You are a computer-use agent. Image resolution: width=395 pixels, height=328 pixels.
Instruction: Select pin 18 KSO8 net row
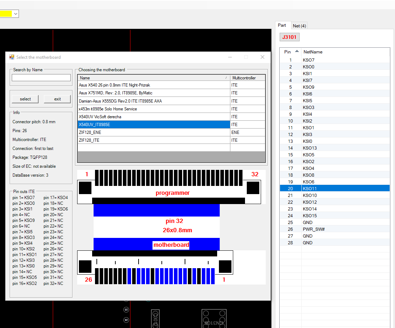coord(335,175)
